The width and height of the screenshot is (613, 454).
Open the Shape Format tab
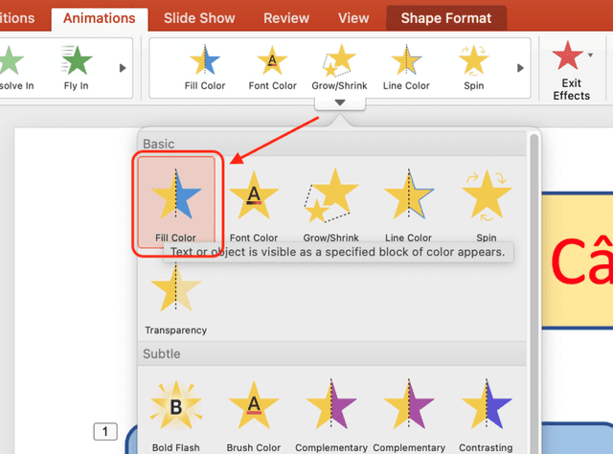click(x=446, y=18)
